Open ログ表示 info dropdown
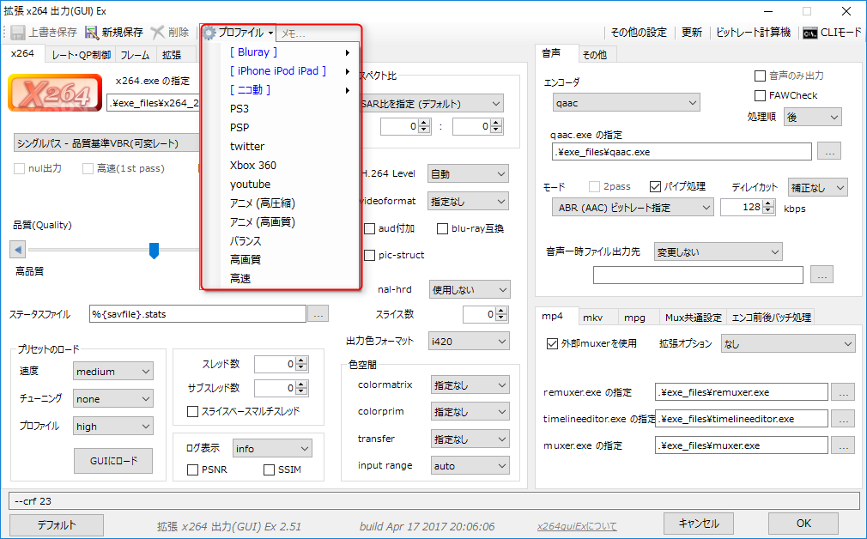This screenshot has width=867, height=539. (x=272, y=448)
